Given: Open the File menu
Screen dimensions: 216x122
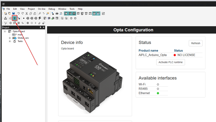Looking at the screenshot, I should 8,9.
